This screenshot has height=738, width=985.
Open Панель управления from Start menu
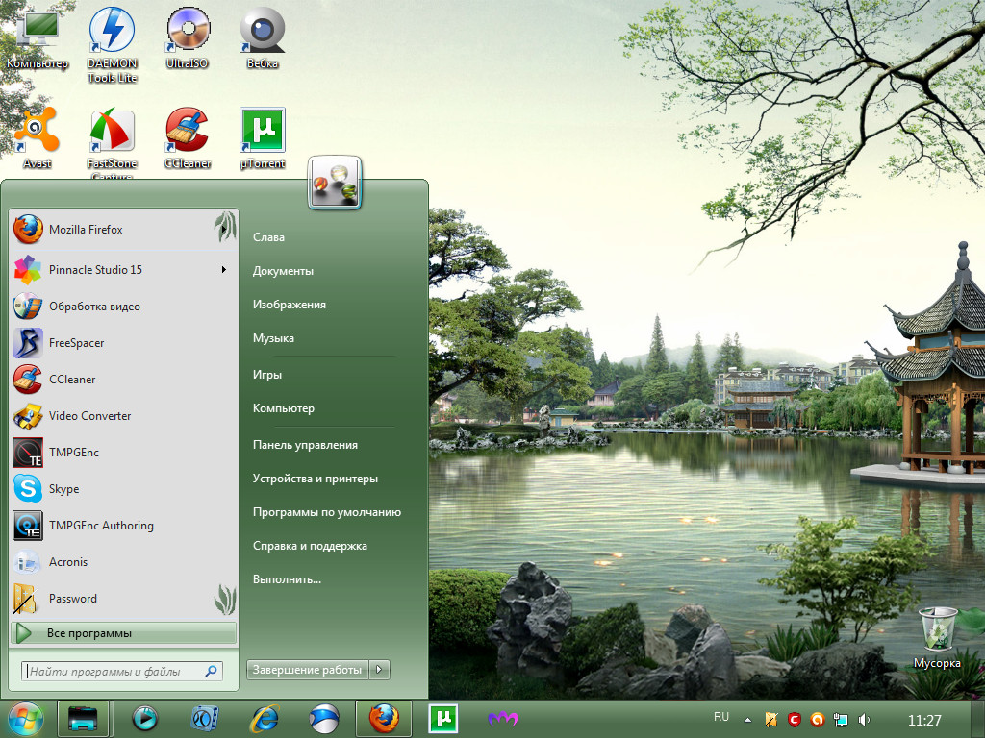point(305,445)
